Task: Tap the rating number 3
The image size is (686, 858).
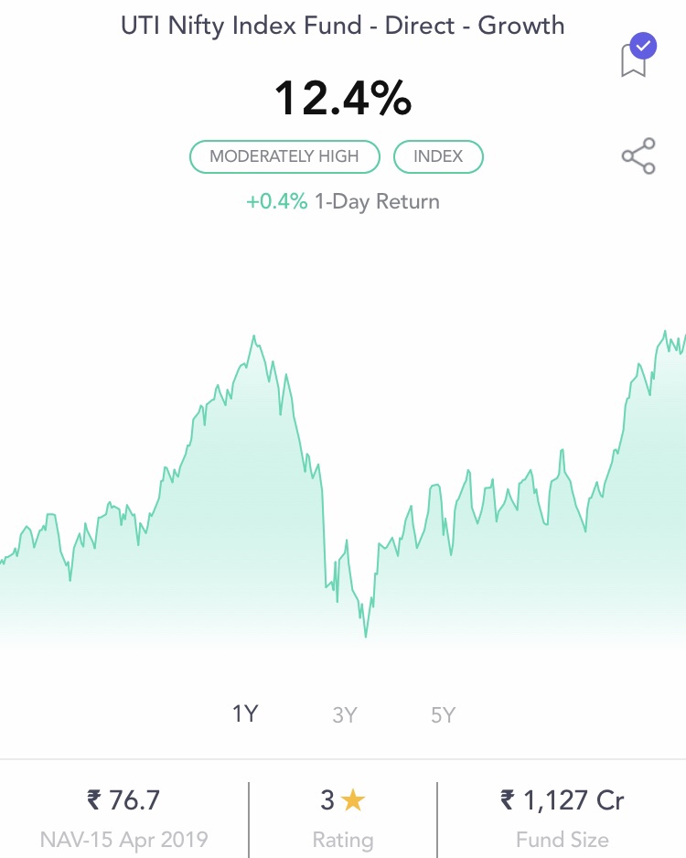Action: (327, 801)
